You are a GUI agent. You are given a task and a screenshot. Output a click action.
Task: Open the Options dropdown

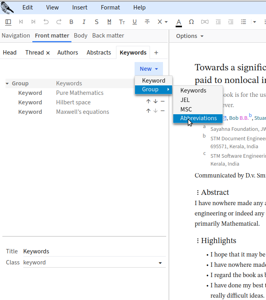click(190, 36)
